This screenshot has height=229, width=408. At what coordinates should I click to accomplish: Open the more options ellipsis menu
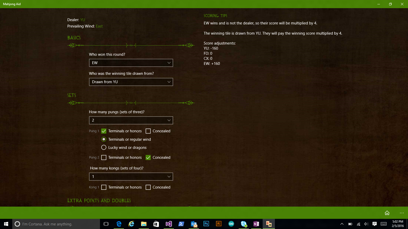point(402,213)
